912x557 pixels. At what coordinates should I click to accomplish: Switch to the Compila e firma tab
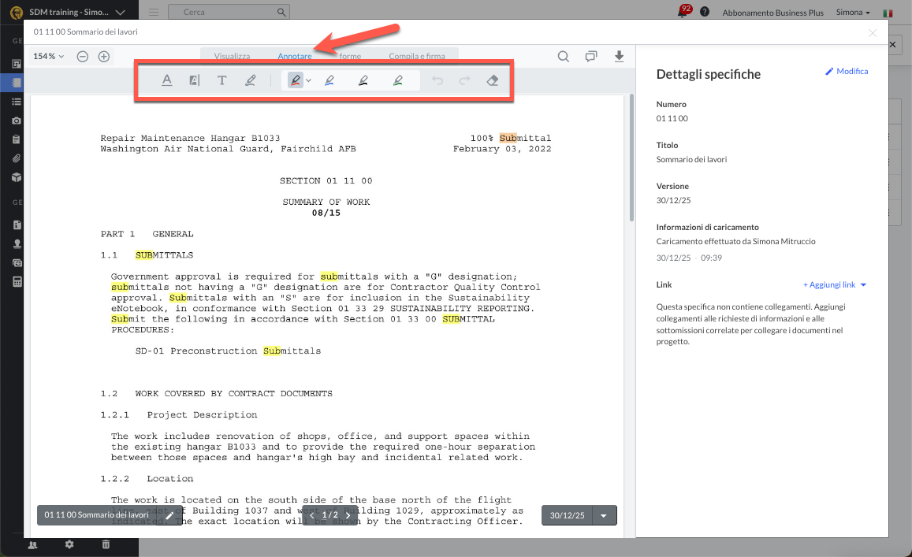tap(416, 56)
